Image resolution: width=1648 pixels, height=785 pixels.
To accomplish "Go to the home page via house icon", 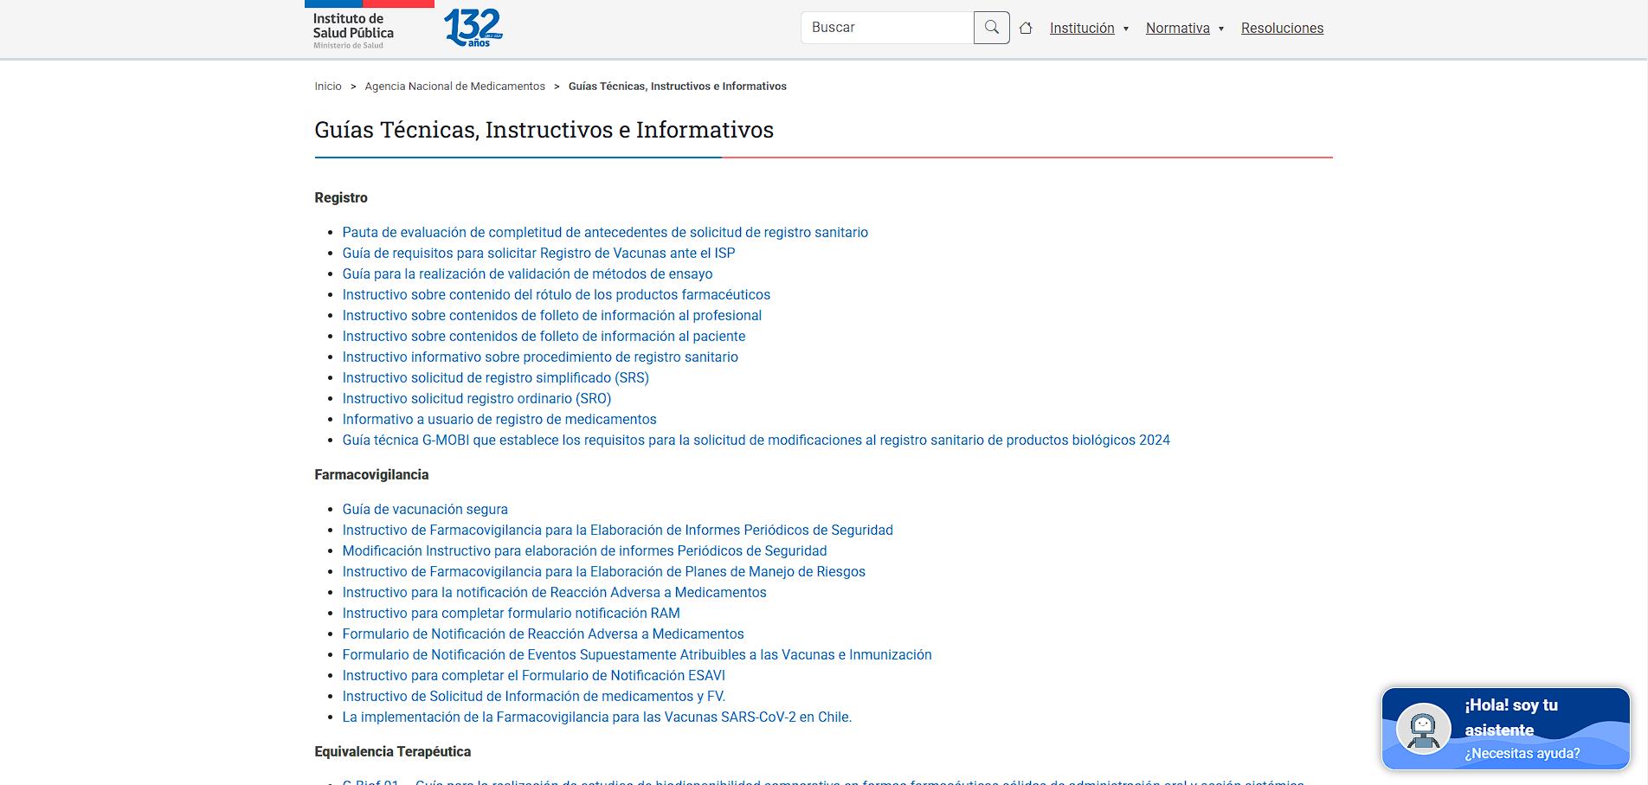I will coord(1026,28).
